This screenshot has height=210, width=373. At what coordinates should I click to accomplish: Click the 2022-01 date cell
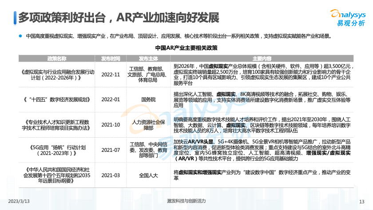click(111, 99)
